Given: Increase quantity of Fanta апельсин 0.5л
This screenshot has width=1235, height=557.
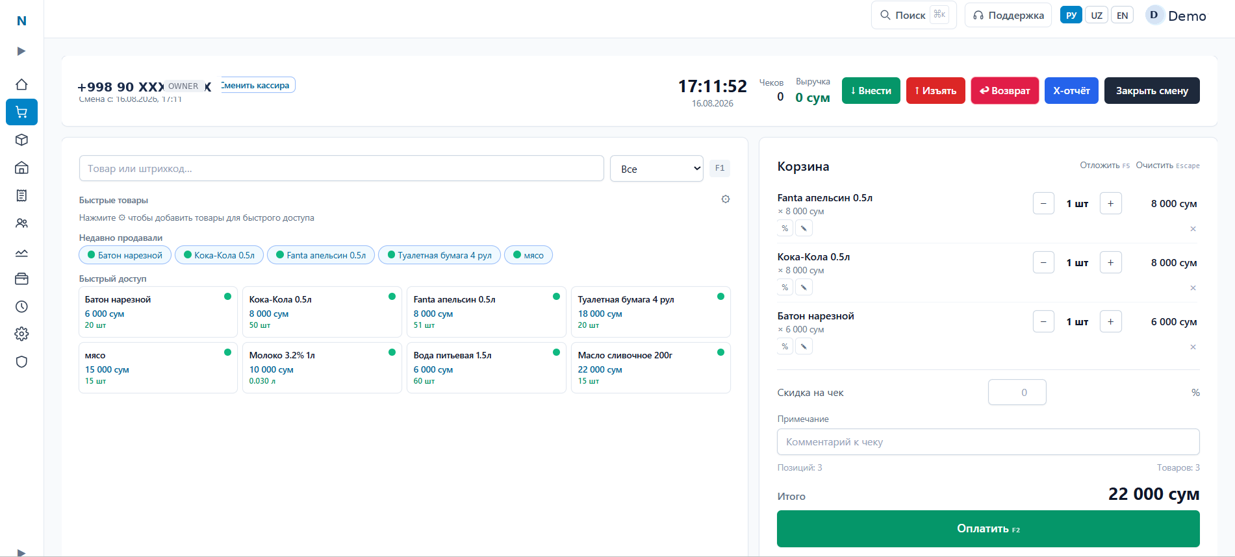Looking at the screenshot, I should [1110, 204].
